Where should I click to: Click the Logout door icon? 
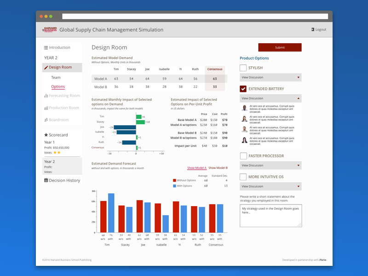tap(312, 29)
